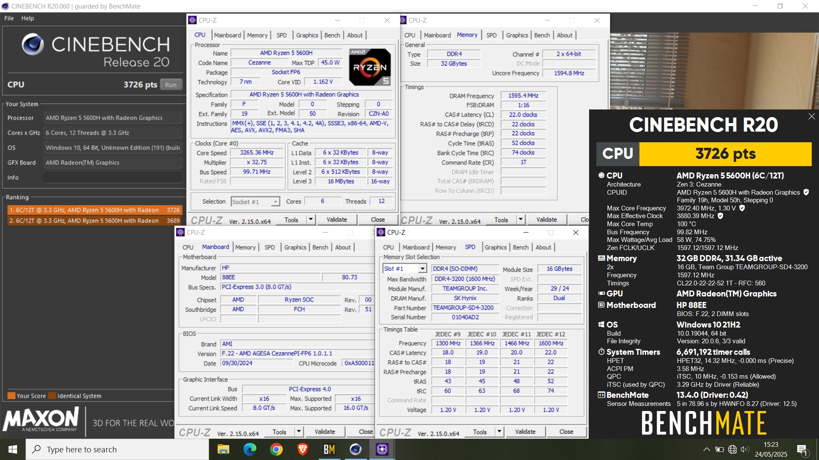Image resolution: width=819 pixels, height=460 pixels.
Task: Open the Tools dropdown arrow in Mainboard tab window
Action: [x=299, y=431]
